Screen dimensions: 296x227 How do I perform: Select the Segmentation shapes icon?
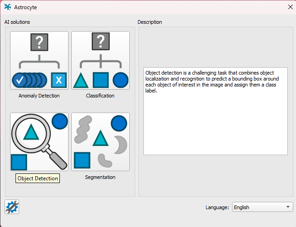(100, 142)
